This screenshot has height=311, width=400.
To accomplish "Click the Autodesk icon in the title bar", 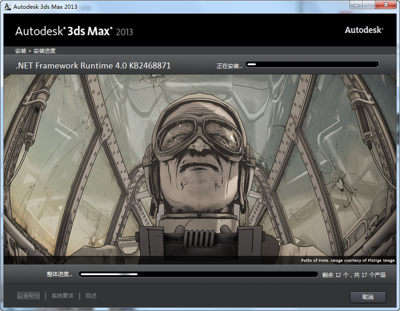I will point(7,6).
